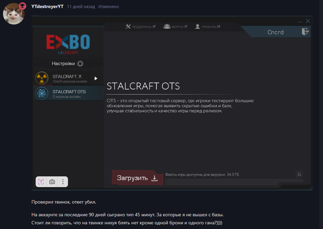Open the Поддержка wrench icon
The image size is (323, 229).
[x=128, y=26]
